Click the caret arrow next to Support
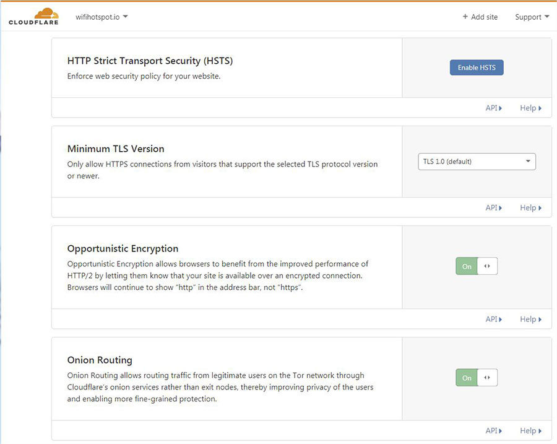557x444 pixels. 547,17
